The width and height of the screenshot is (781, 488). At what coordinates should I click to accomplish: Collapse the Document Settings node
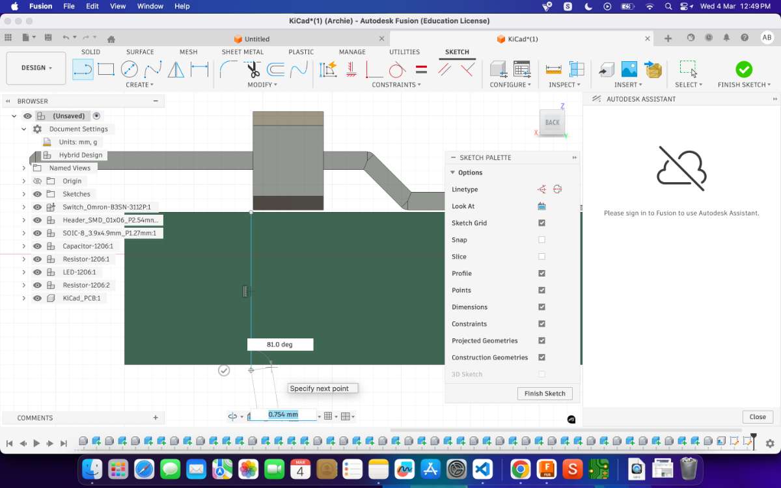point(24,129)
